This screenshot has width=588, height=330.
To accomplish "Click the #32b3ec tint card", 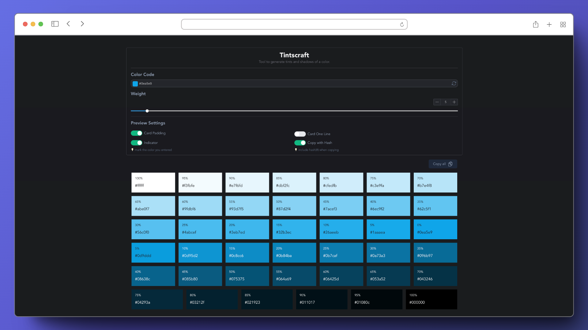I will pos(294,229).
